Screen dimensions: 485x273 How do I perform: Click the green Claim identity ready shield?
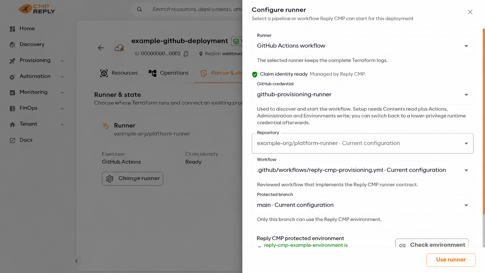point(255,75)
